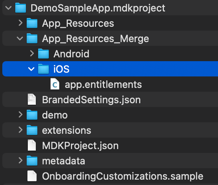Select the iOS folder name

pos(61,69)
